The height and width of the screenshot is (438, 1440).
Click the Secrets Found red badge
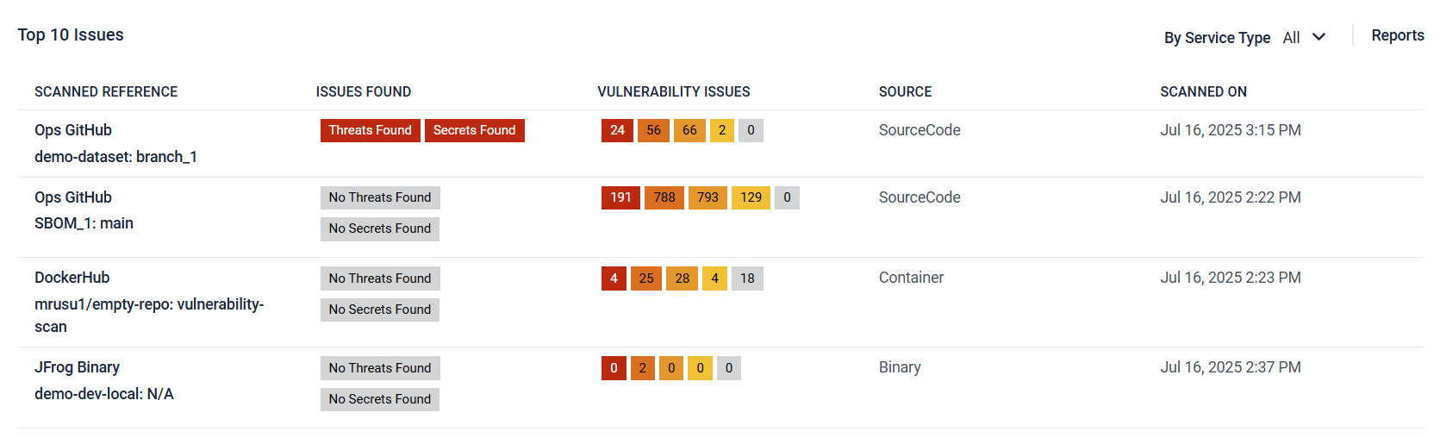(475, 130)
